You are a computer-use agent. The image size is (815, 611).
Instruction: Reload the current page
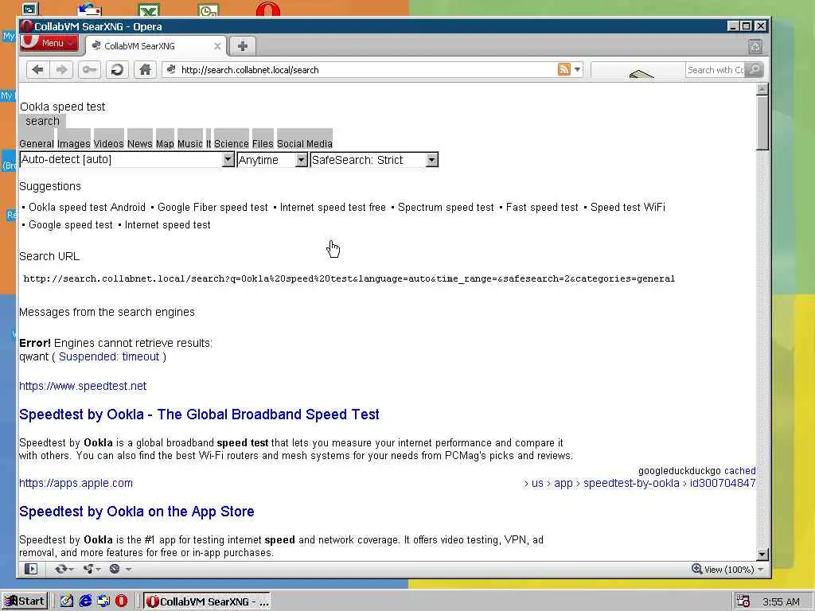click(x=117, y=70)
